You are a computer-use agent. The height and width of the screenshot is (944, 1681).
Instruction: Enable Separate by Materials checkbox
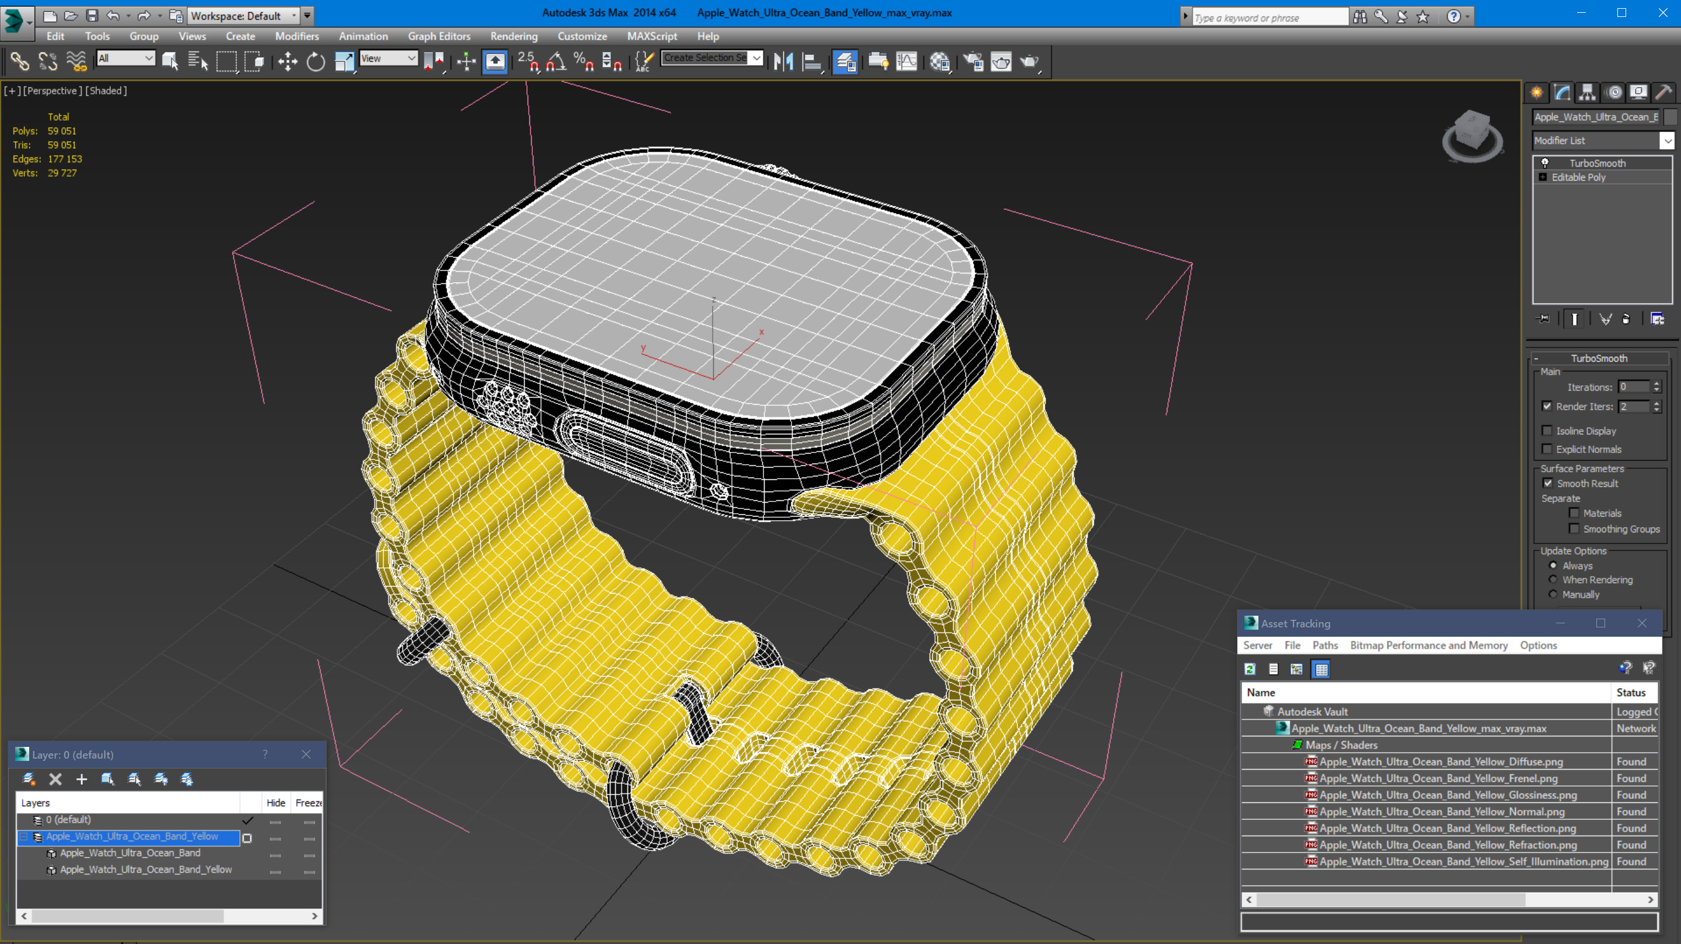1574,513
